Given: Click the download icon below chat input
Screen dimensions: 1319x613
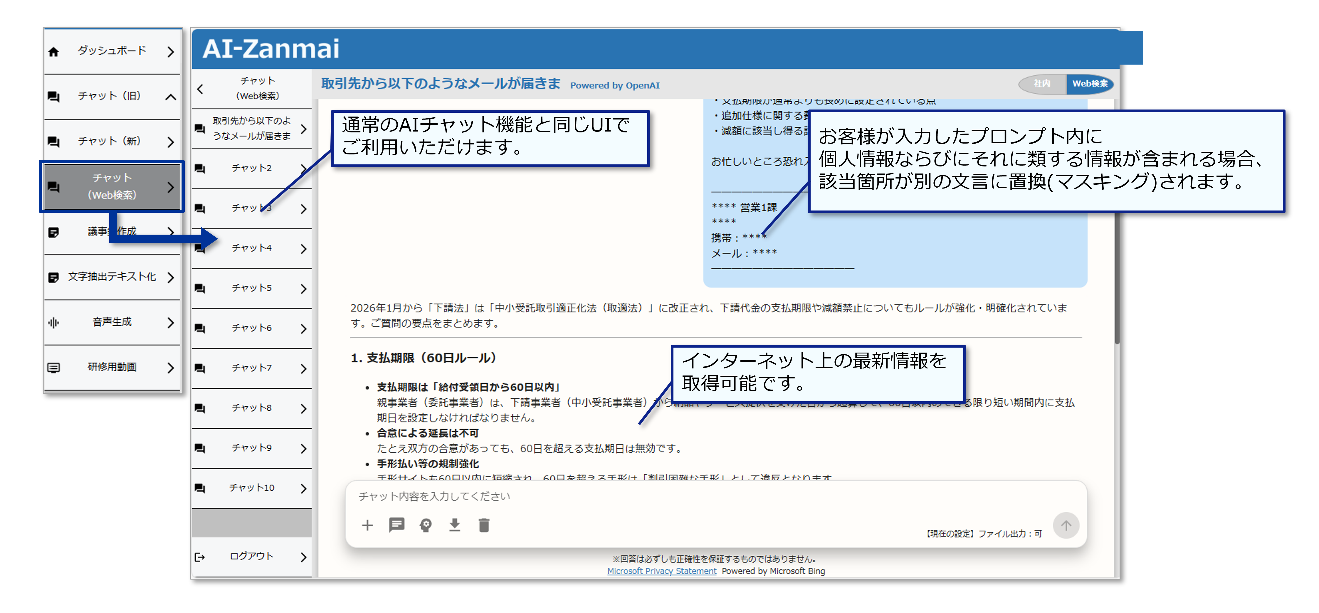Looking at the screenshot, I should click(x=454, y=525).
